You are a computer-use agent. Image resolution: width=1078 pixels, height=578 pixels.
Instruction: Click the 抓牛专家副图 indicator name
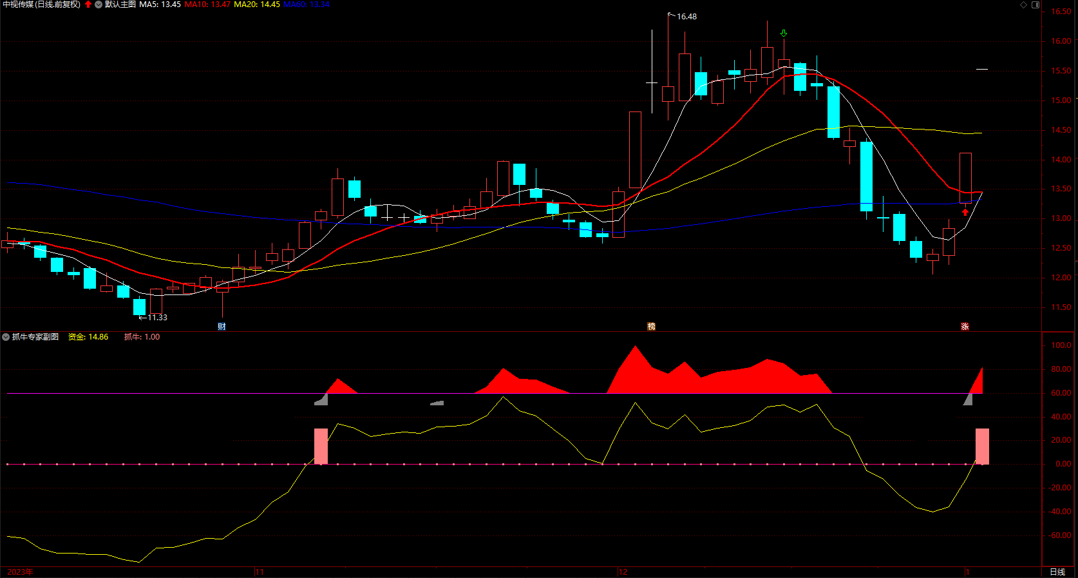[35, 337]
